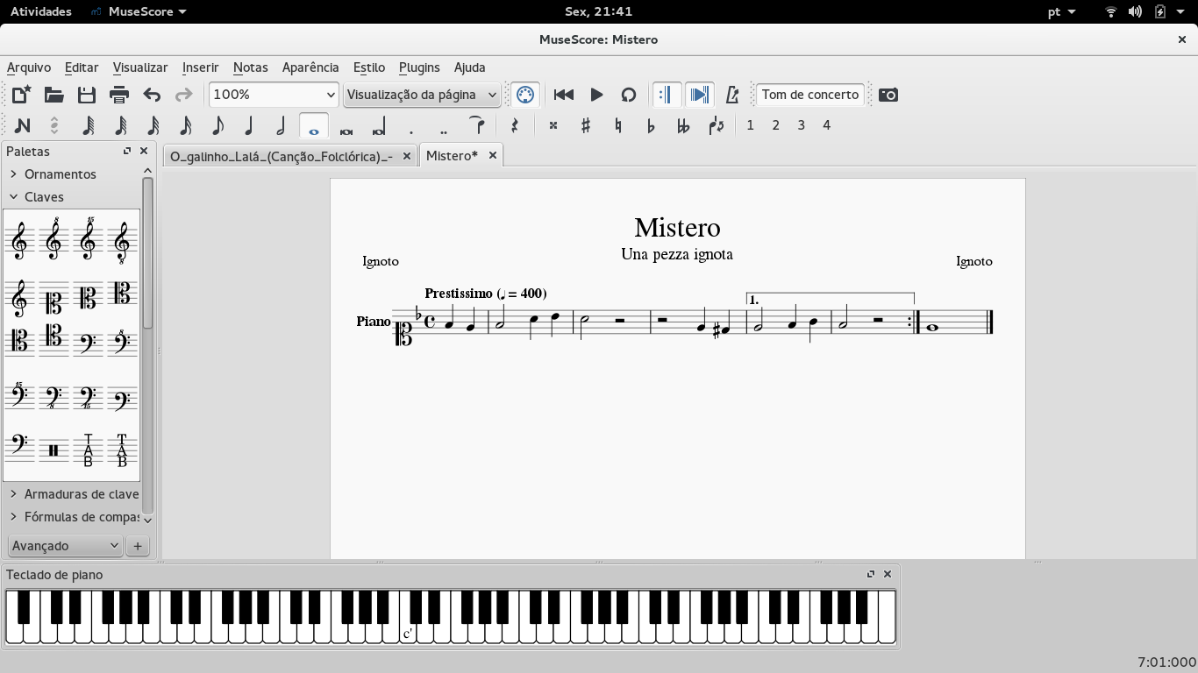This screenshot has width=1198, height=673.
Task: Select Voice 2 in the toolbar
Action: (x=775, y=125)
